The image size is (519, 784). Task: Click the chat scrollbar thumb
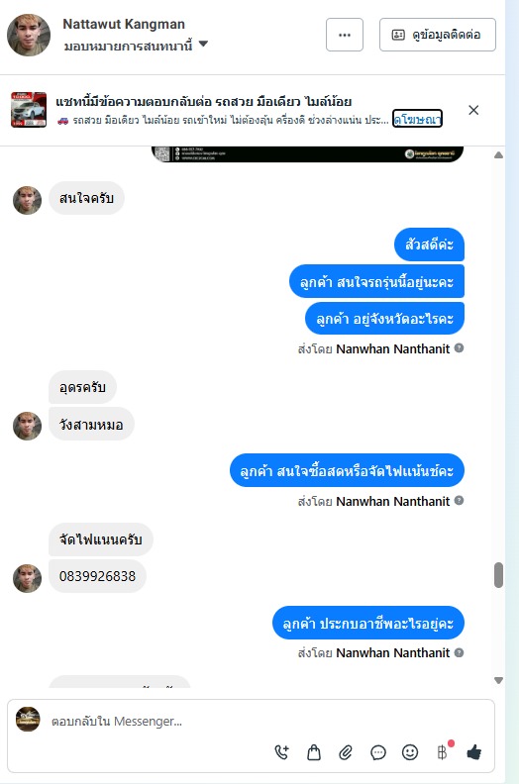498,575
